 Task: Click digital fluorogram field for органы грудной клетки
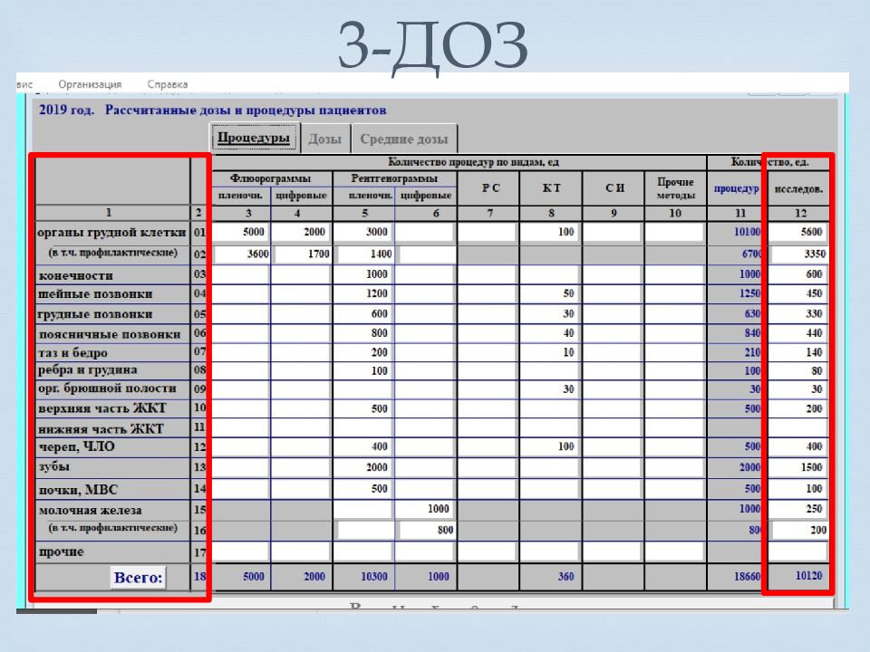click(x=302, y=233)
